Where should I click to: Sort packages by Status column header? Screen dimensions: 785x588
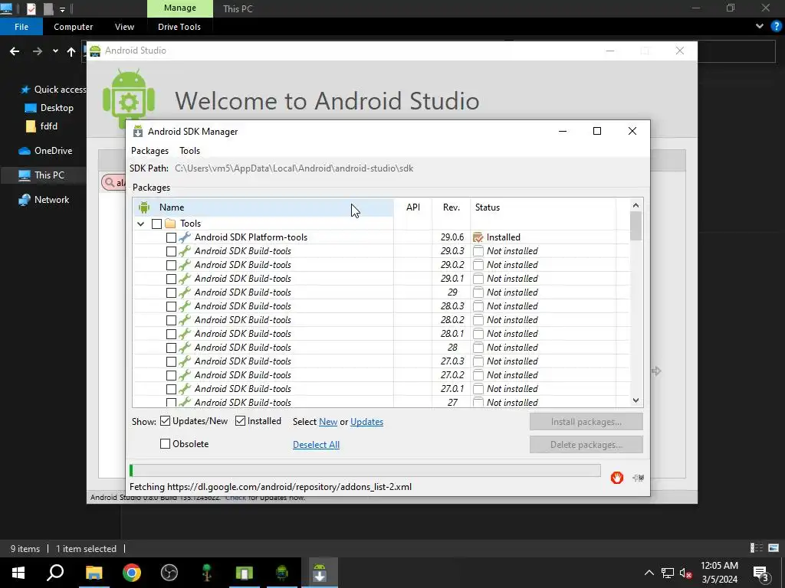[x=544, y=207]
